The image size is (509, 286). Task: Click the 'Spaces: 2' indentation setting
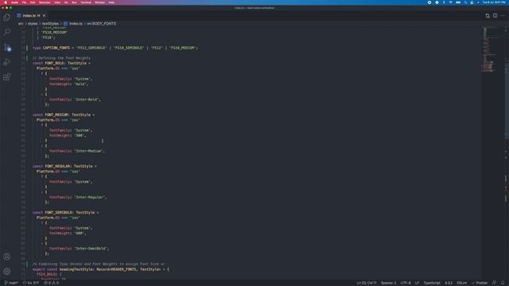point(389,283)
